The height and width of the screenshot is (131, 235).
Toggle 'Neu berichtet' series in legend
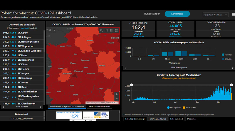(189, 107)
